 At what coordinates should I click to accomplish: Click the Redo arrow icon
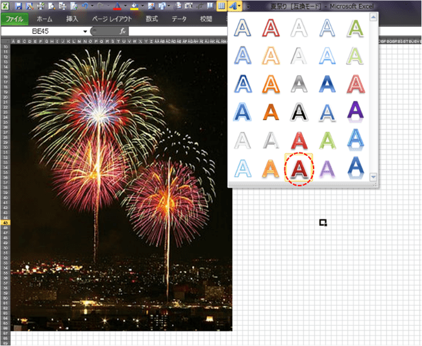pos(101,6)
